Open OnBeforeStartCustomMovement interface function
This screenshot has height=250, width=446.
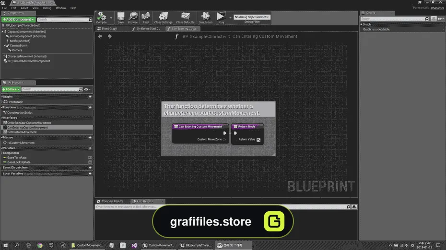[x=29, y=123]
